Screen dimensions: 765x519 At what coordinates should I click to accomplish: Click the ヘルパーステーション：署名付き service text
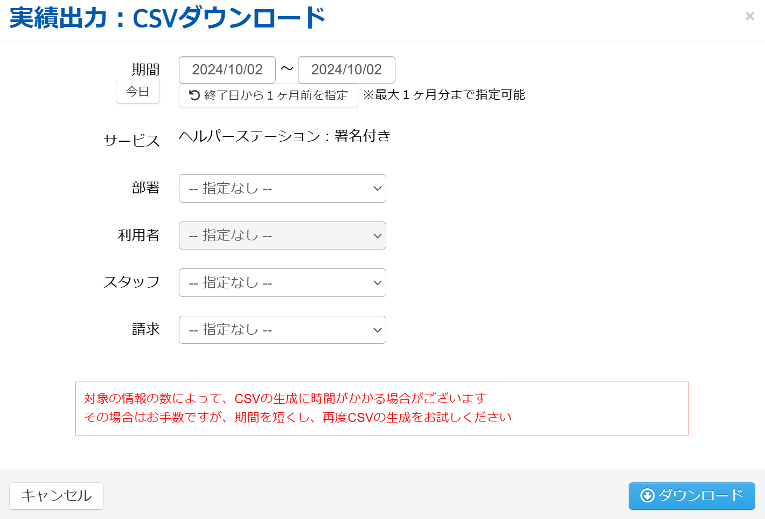pos(284,136)
